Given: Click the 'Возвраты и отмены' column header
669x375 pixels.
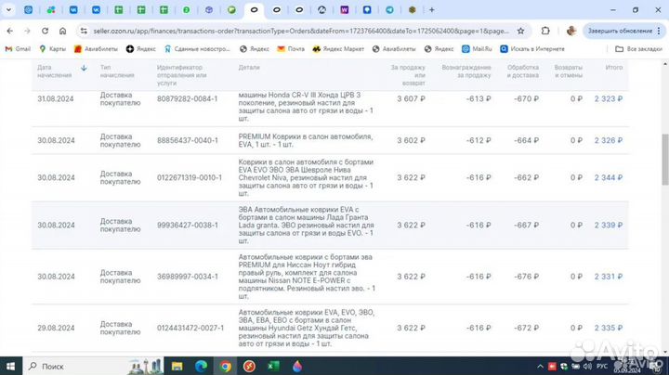Looking at the screenshot, I should 569,71.
